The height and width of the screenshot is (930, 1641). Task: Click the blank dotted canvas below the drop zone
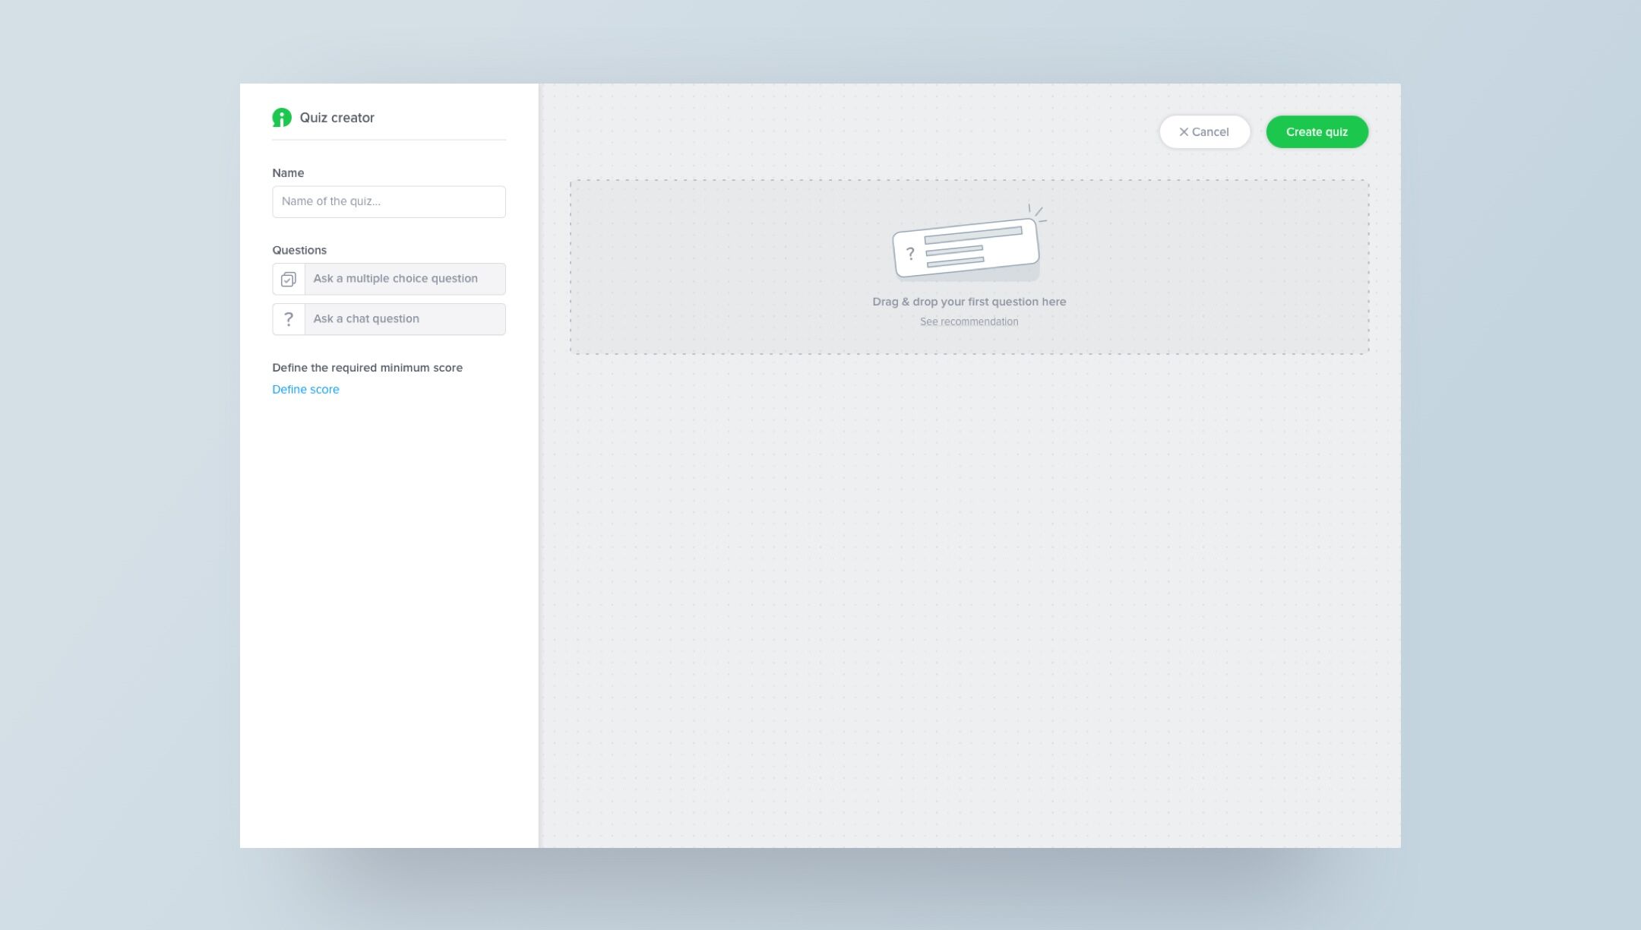click(x=969, y=593)
